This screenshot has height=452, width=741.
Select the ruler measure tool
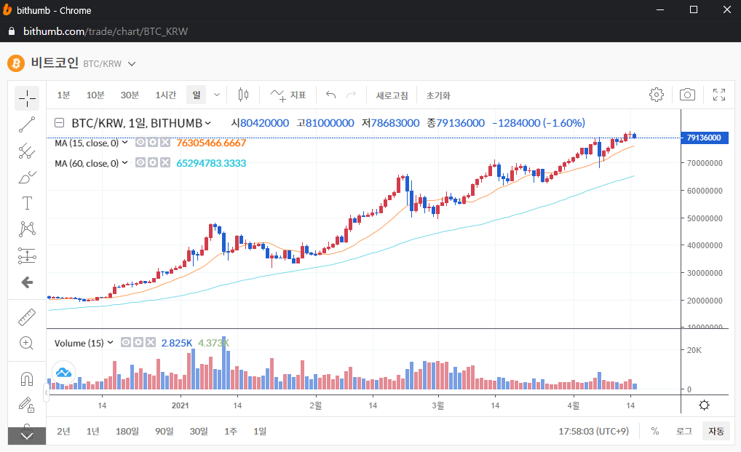click(27, 317)
